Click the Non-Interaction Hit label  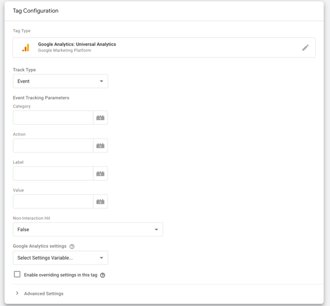[x=31, y=218]
